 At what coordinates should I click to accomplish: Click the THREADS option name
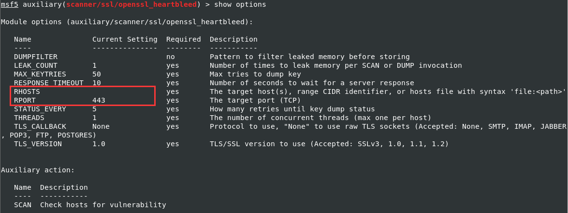tap(29, 118)
